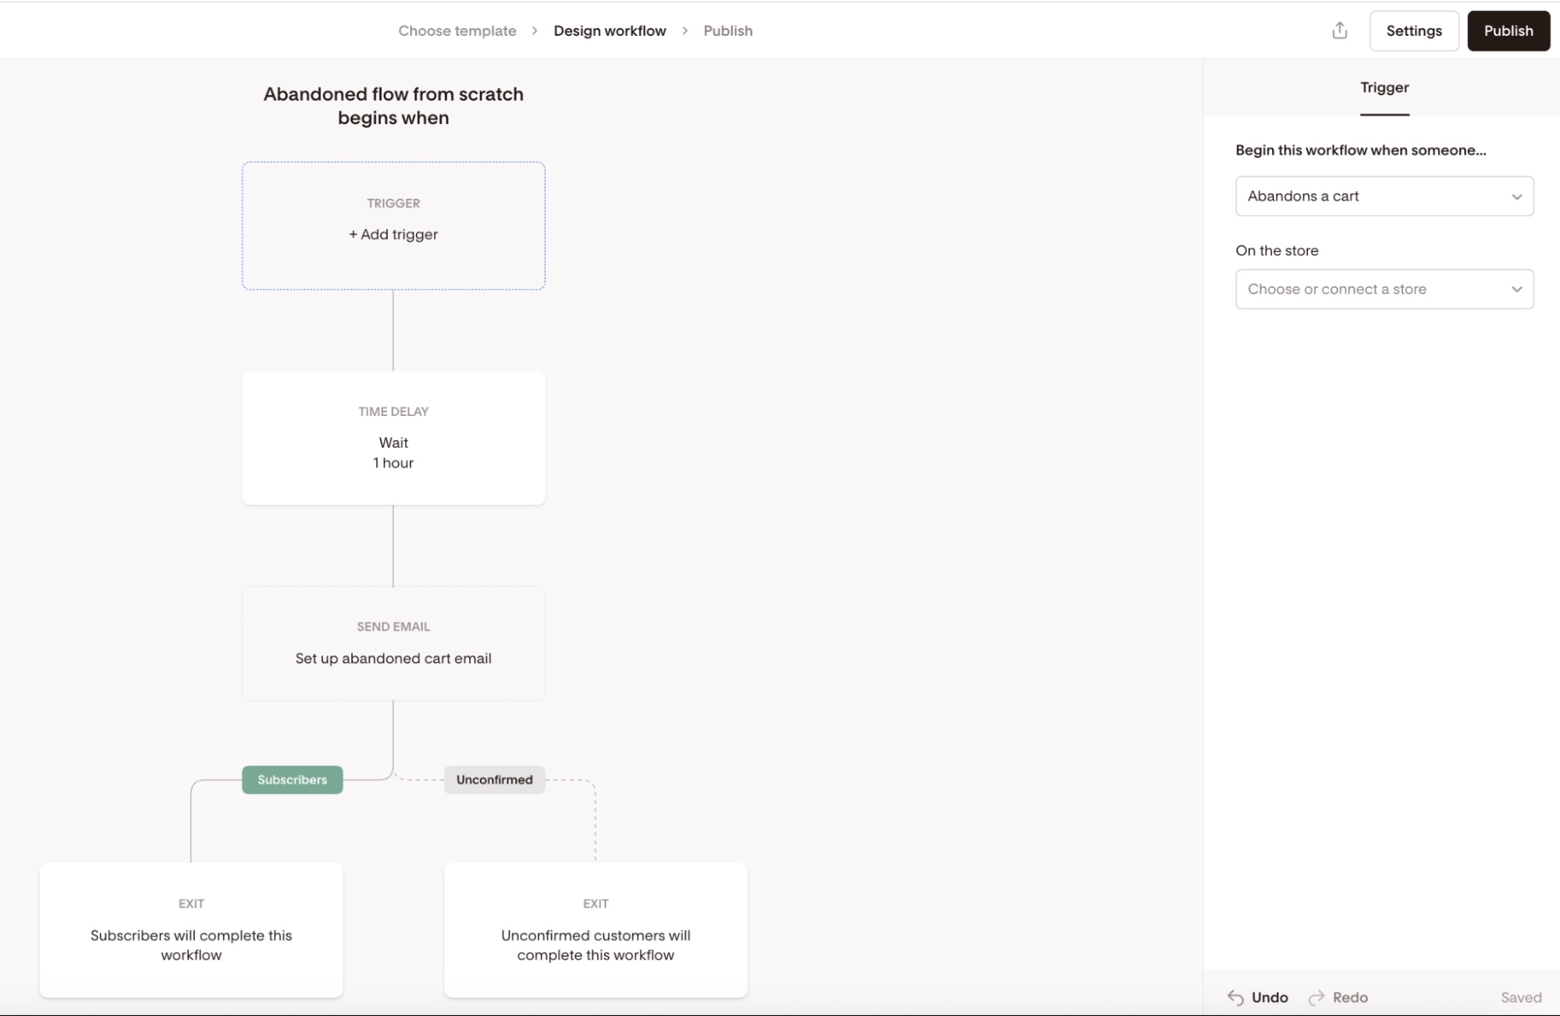Jump to the Publish breadcrumb step
This screenshot has width=1560, height=1016.
(727, 30)
